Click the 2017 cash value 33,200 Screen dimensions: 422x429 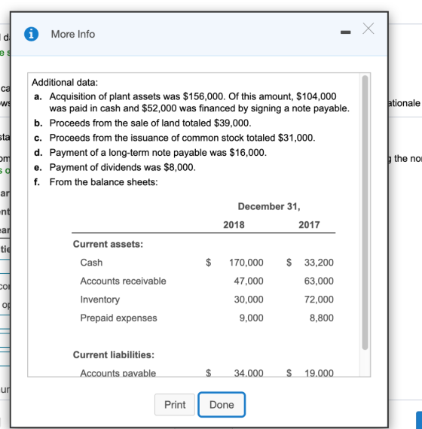point(319,263)
